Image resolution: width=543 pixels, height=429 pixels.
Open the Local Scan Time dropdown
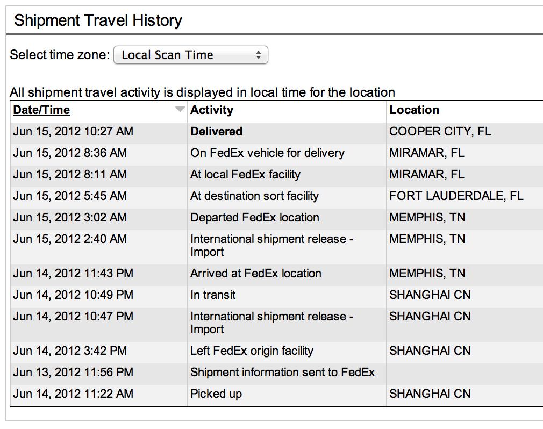coord(190,55)
